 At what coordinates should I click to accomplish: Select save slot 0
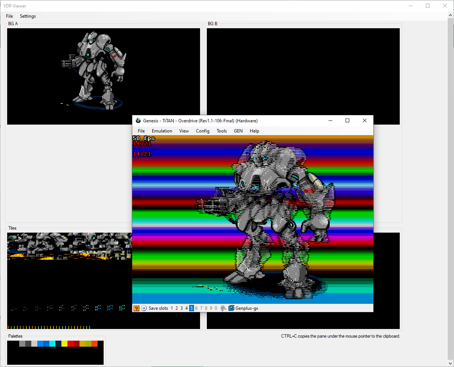tap(216, 308)
